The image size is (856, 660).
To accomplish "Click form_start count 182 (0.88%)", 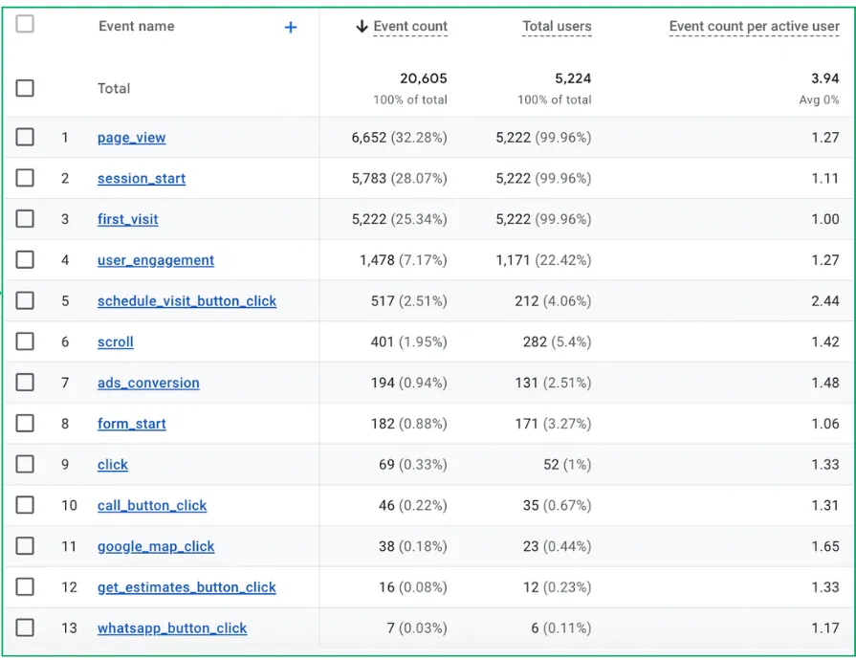I will point(409,424).
